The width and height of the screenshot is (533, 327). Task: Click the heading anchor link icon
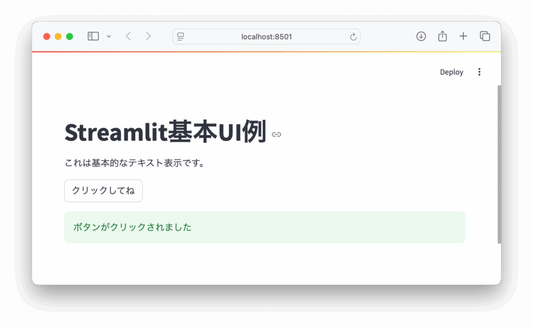coord(276,135)
